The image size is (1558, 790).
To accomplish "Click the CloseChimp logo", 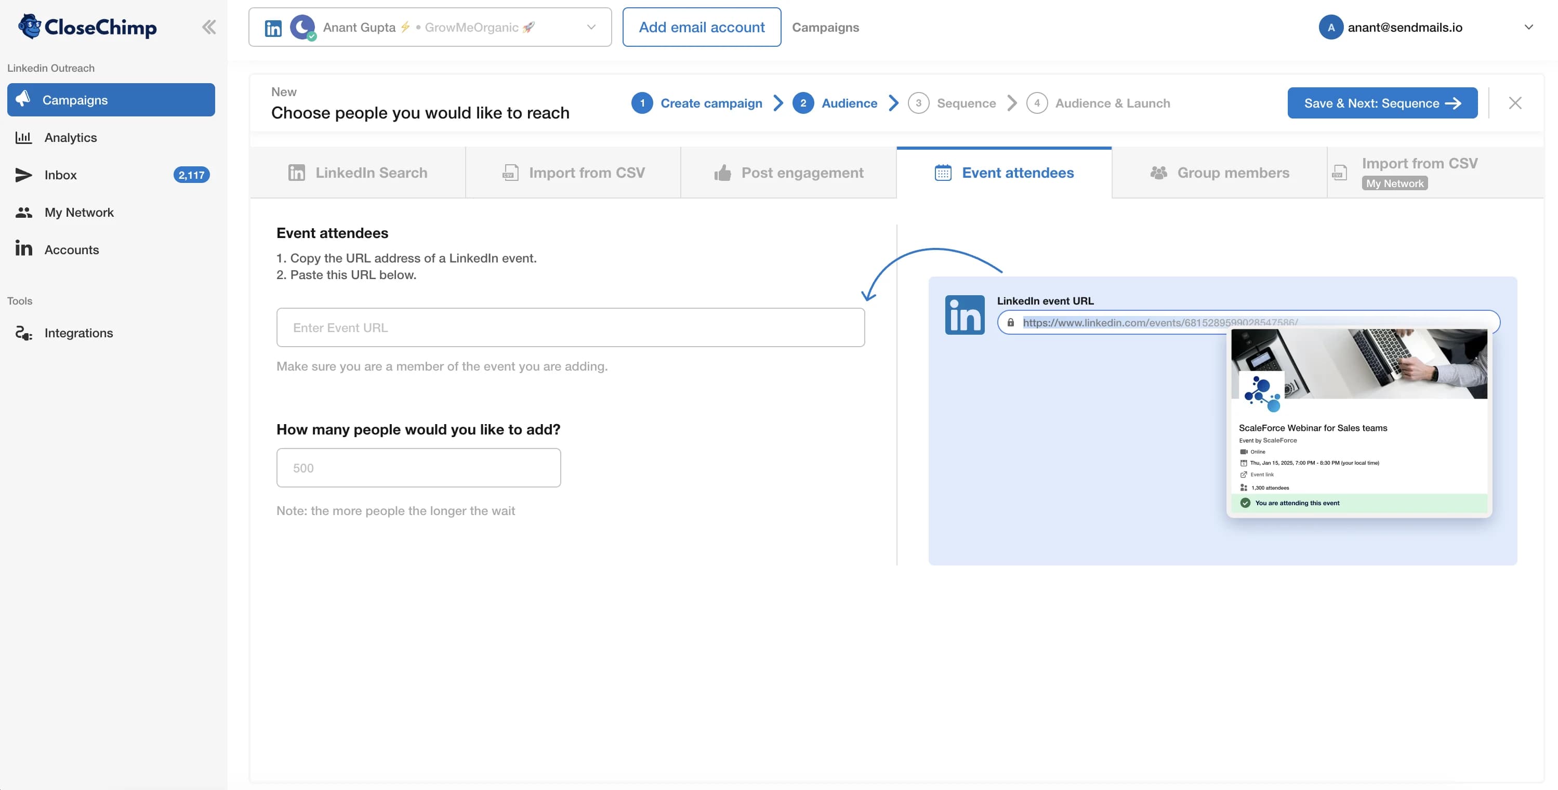I will tap(88, 27).
